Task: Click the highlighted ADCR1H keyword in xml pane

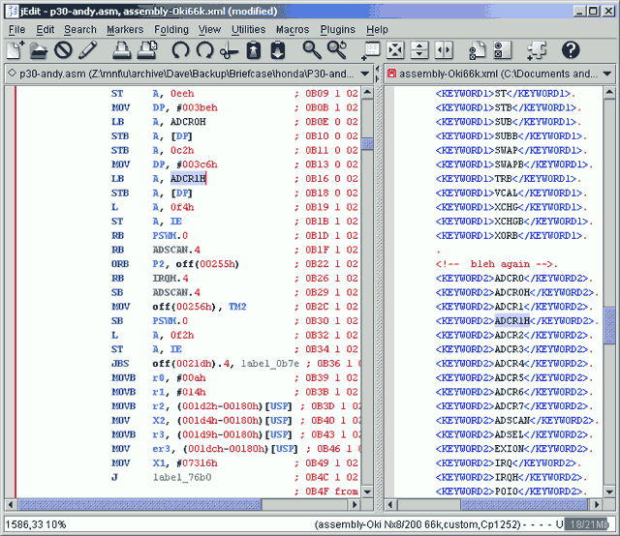Action: [x=512, y=321]
